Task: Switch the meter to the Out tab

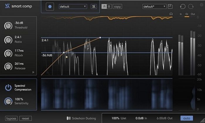Action: pos(192,14)
